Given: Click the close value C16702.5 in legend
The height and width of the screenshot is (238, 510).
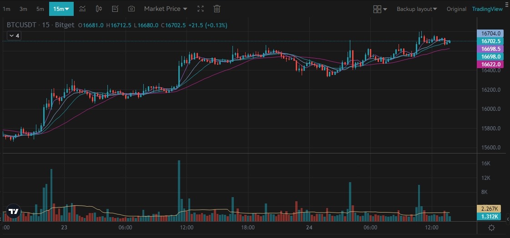Looking at the screenshot, I should pos(173,25).
